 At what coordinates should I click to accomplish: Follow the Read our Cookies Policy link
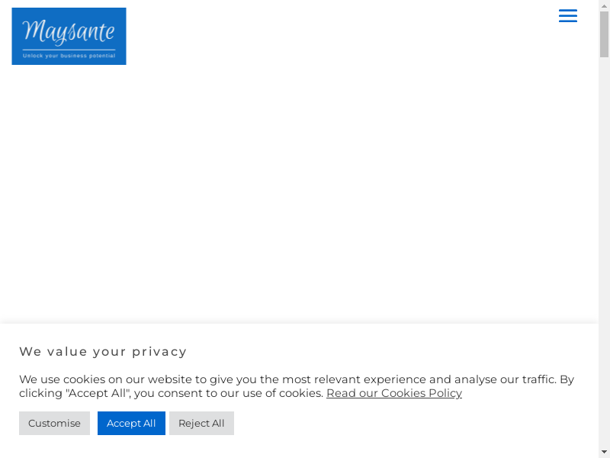[x=393, y=393]
